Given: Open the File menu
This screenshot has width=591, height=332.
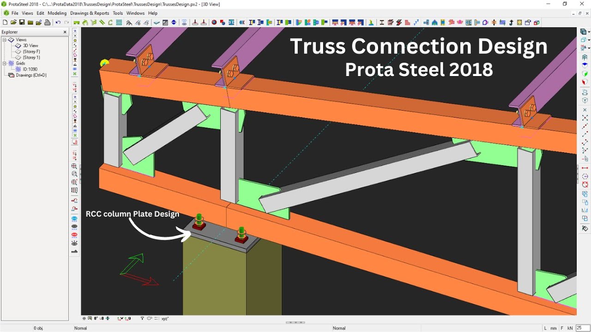Looking at the screenshot, I should pyautogui.click(x=15, y=13).
